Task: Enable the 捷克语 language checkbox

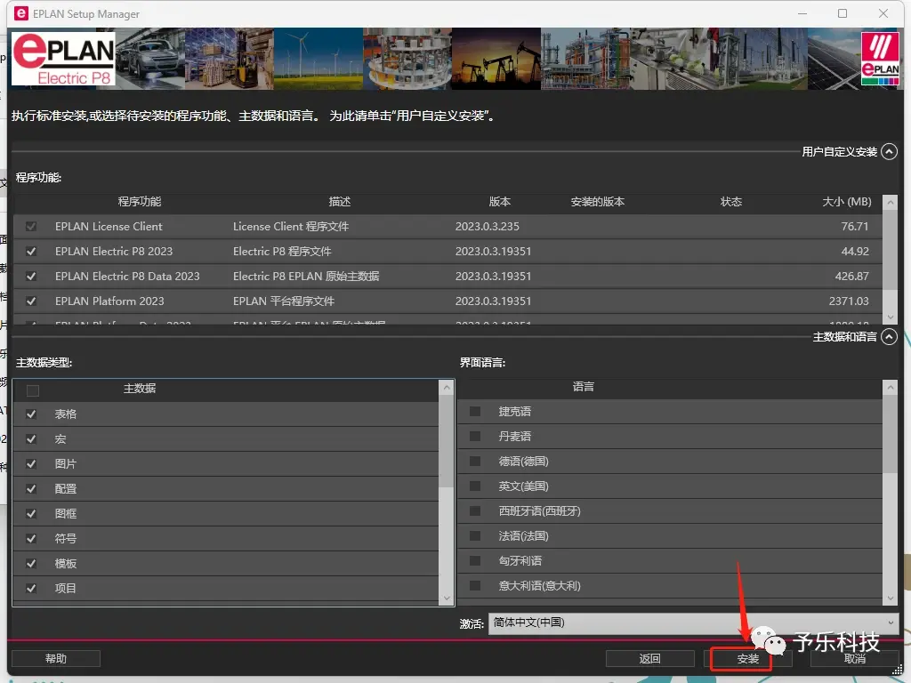Action: pyautogui.click(x=475, y=411)
